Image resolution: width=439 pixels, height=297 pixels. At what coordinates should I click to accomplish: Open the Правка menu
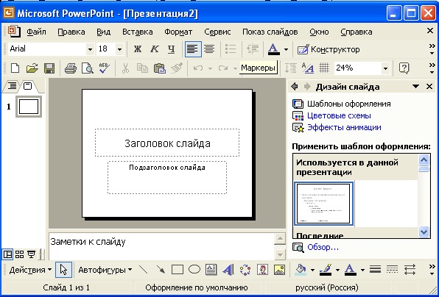tap(71, 32)
